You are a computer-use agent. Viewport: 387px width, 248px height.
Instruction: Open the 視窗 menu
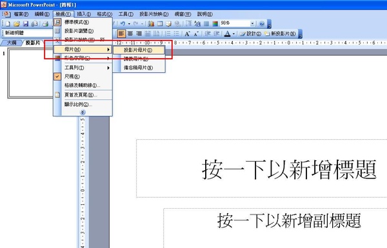point(183,14)
